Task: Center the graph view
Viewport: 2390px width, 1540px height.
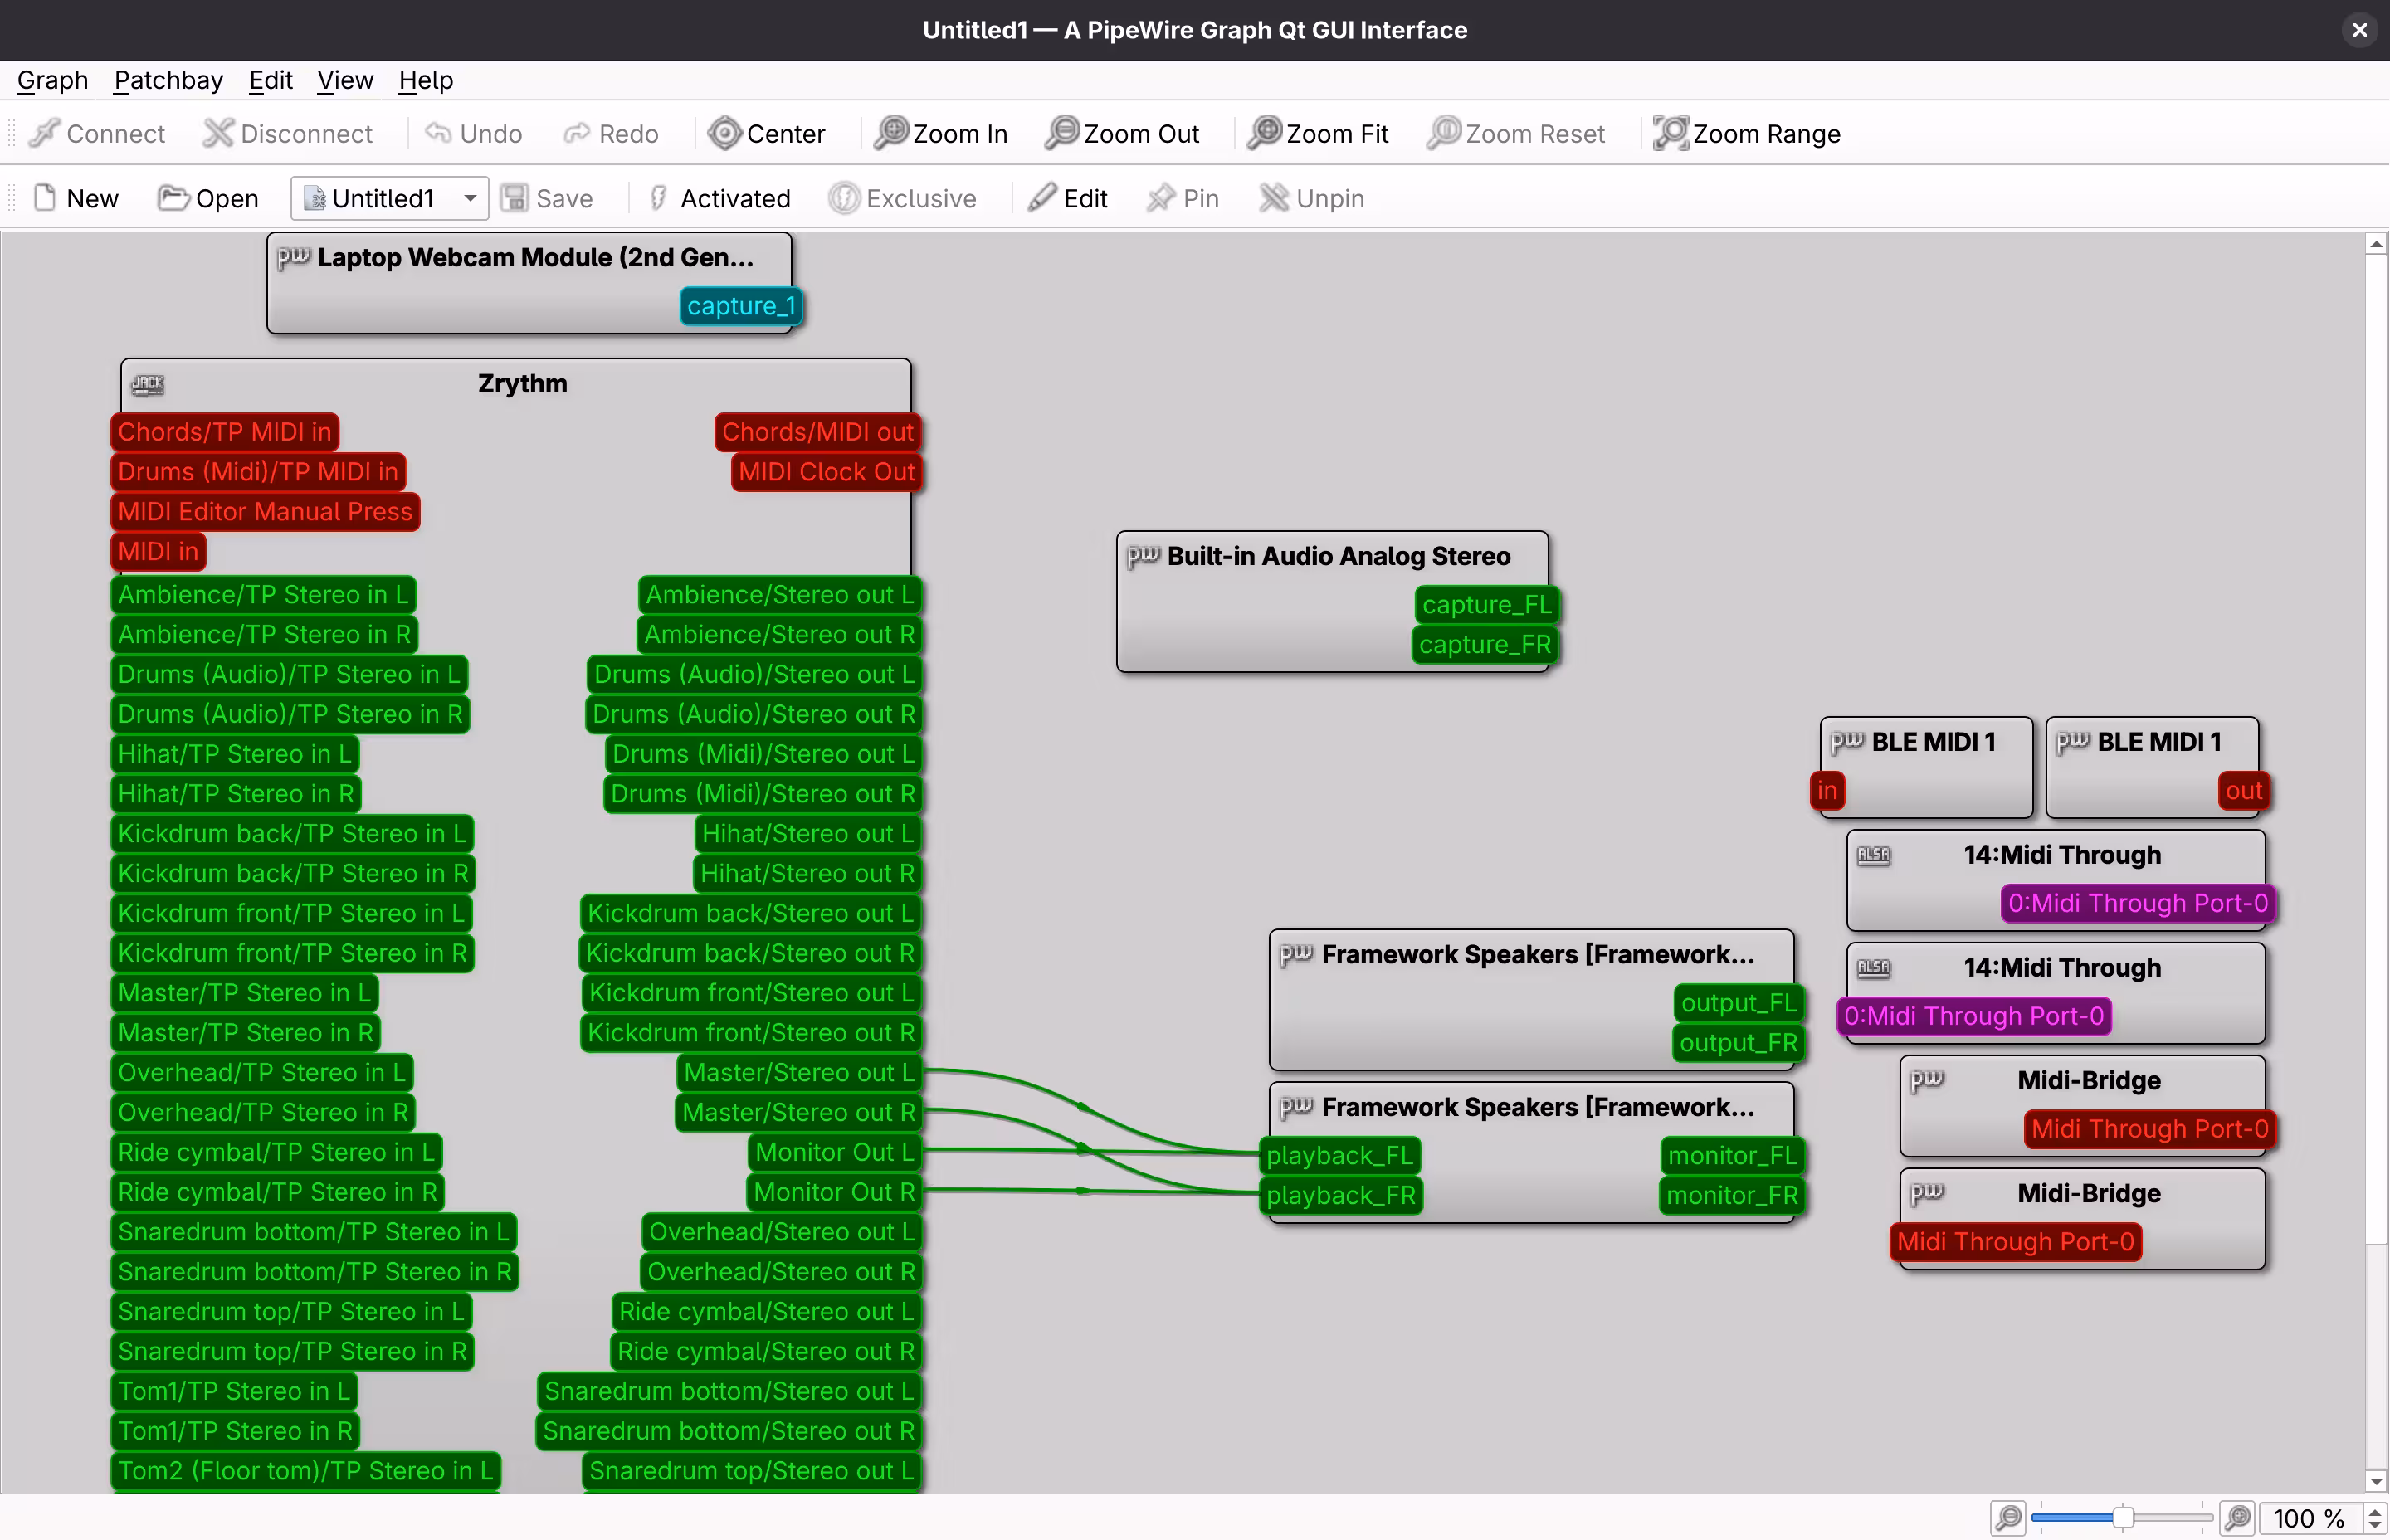Action: point(767,133)
